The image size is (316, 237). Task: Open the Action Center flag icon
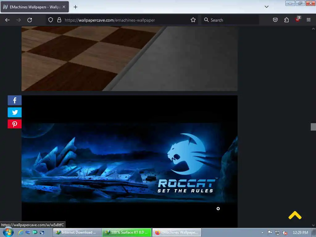[270, 233]
